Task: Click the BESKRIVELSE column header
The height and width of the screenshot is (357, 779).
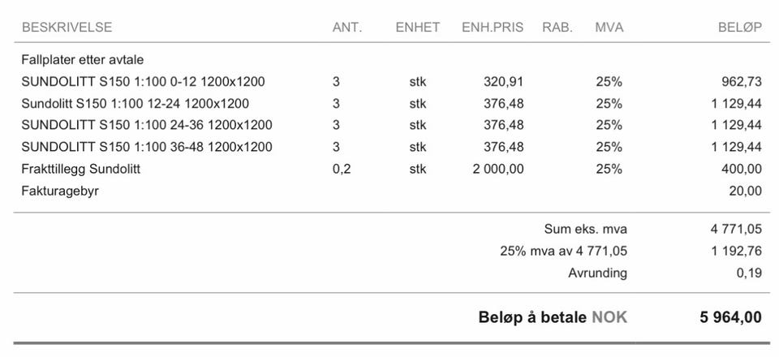Action: point(67,28)
